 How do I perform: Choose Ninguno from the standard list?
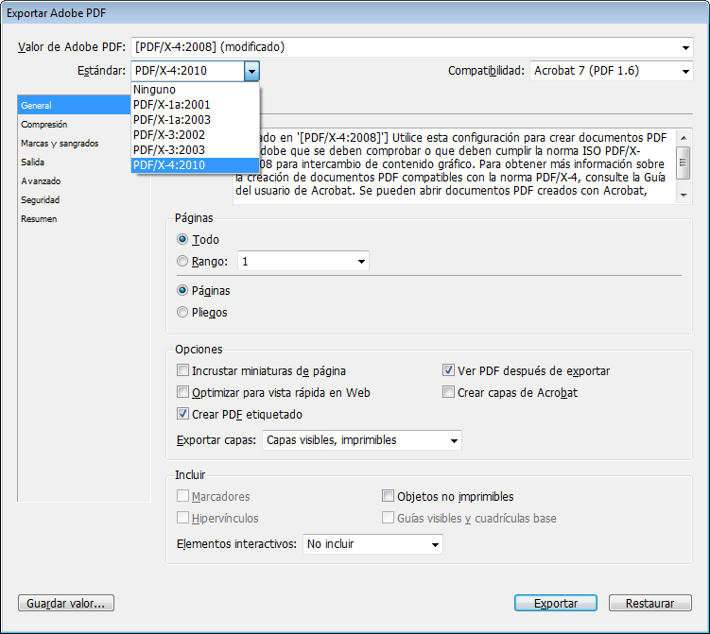pyautogui.click(x=195, y=90)
